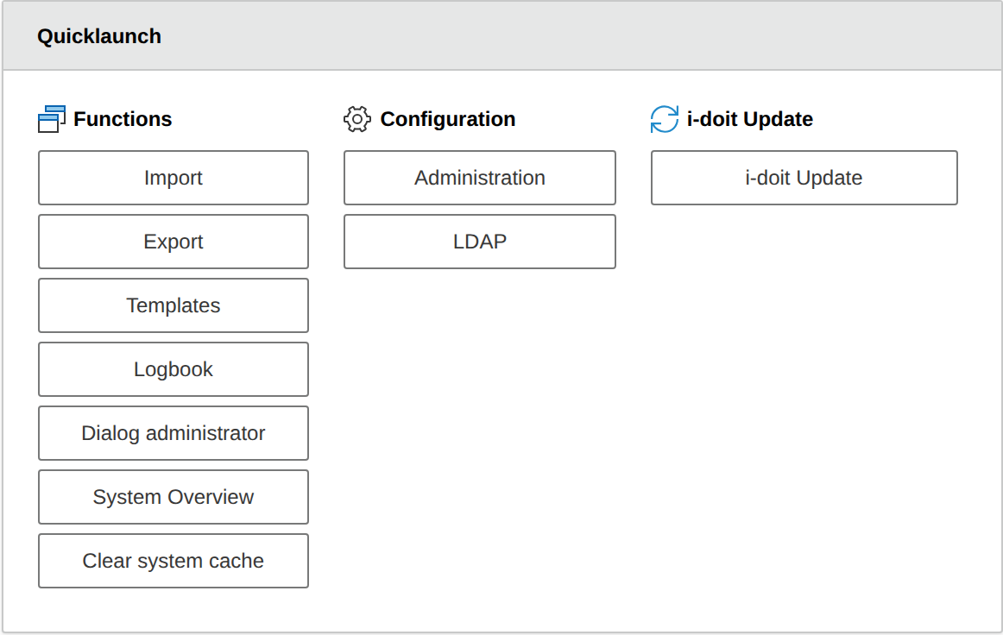Click the Quicklaunch panel title
This screenshot has height=635, width=1003.
[x=99, y=36]
